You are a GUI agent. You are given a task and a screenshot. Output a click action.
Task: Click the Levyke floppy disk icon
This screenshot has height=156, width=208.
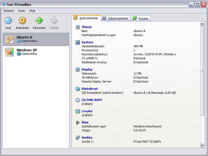coord(78,111)
